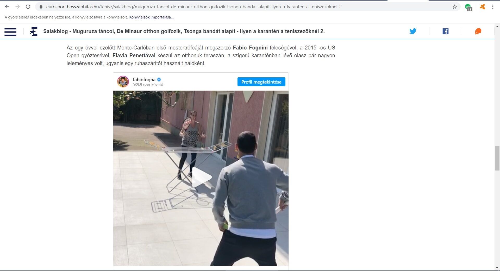Click the browser back arrow

tap(7, 7)
